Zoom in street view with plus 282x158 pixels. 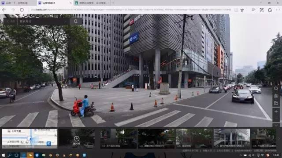[276, 111]
